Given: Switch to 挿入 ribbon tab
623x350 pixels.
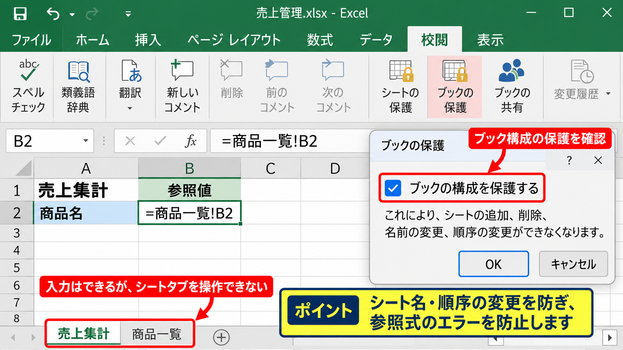Looking at the screenshot, I should (x=148, y=40).
